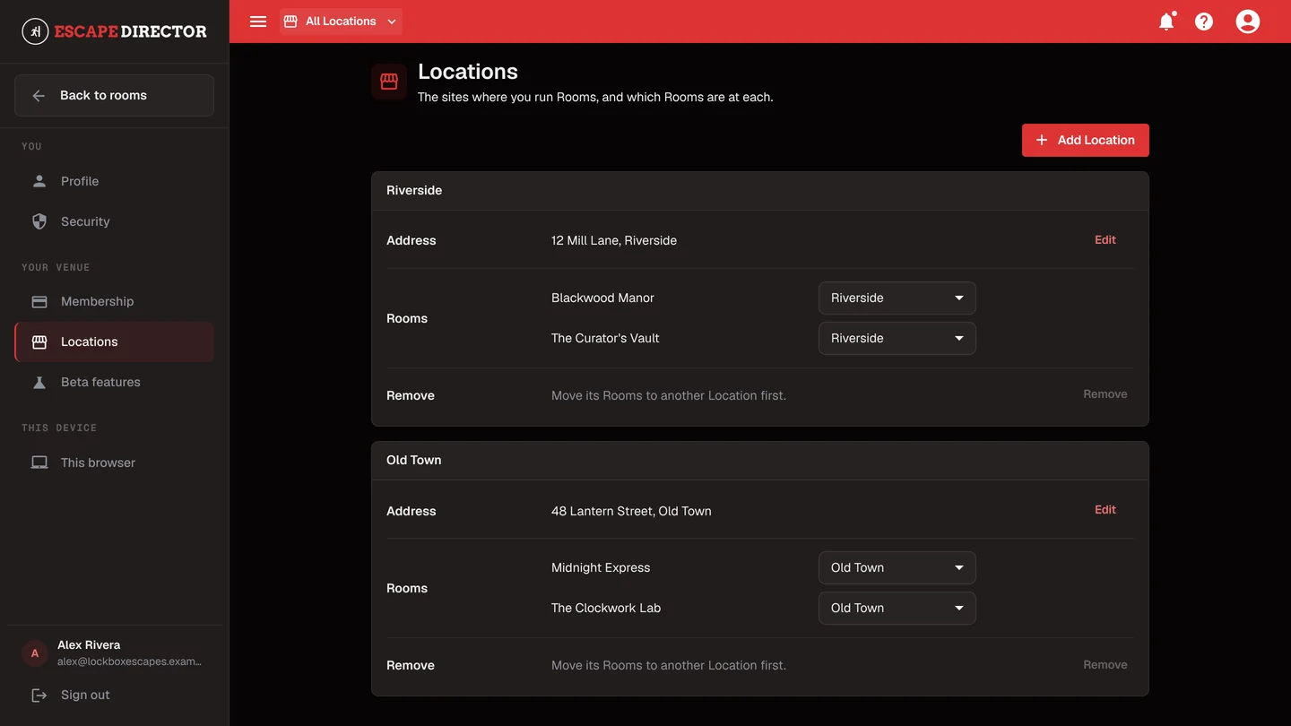Open the user account avatar menu

coord(1248,22)
